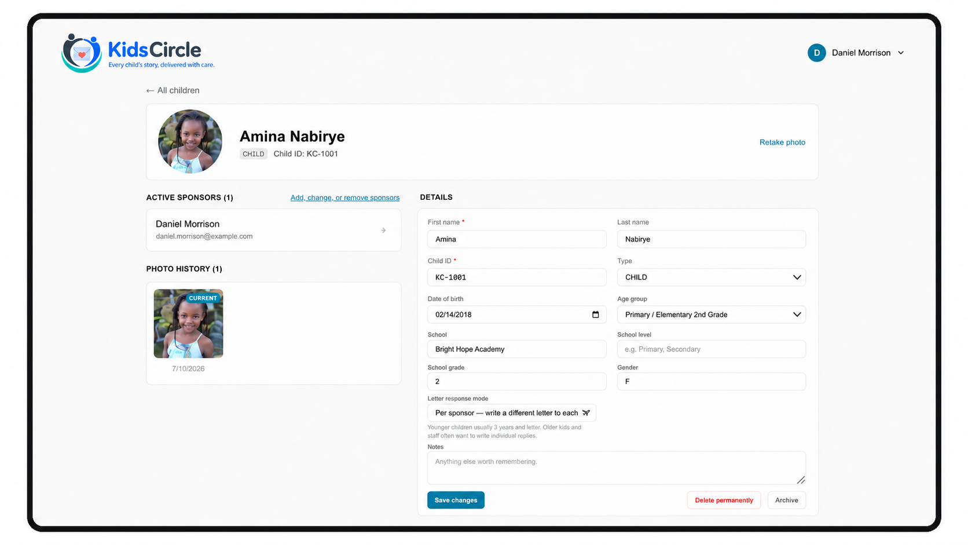Screen dimensions: 968x545
Task: Grab the Notes resize handle
Action: pyautogui.click(x=801, y=480)
